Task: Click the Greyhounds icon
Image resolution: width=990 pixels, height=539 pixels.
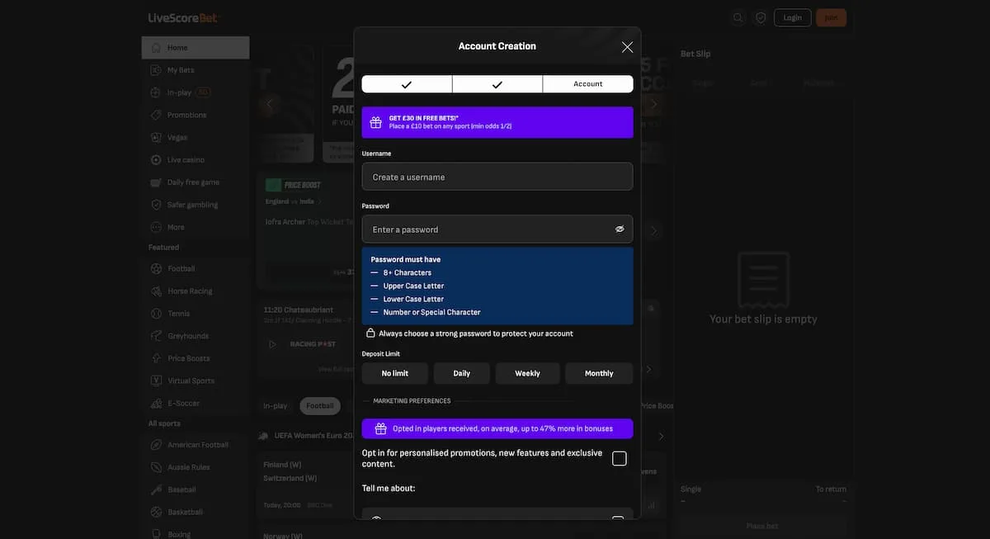Action: click(x=156, y=336)
